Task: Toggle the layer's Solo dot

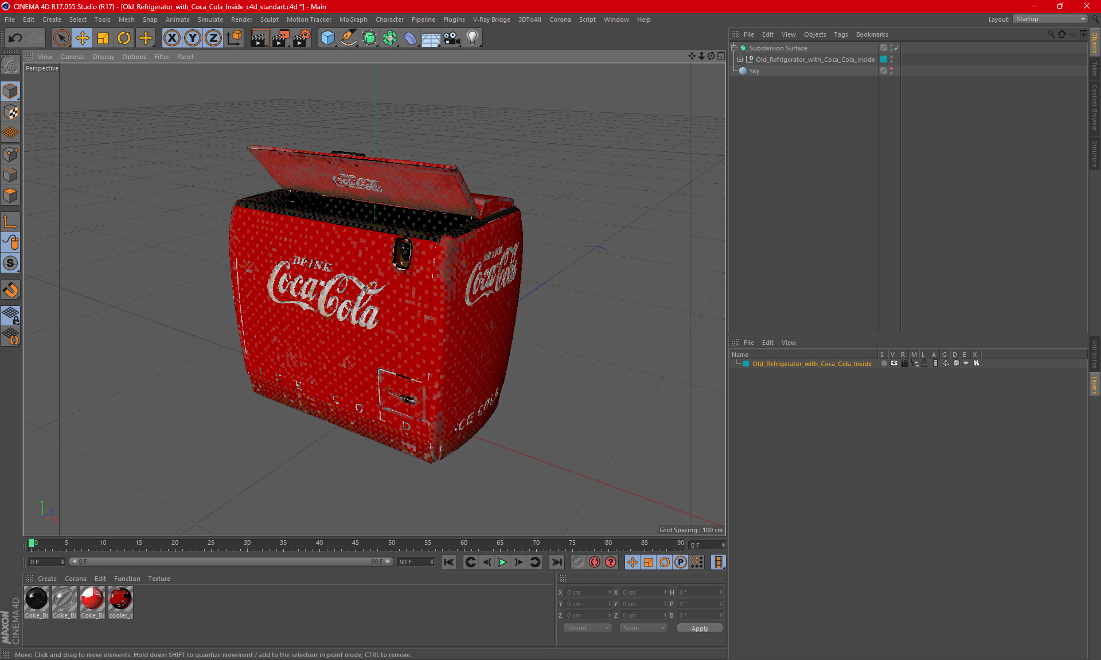Action: tap(884, 363)
